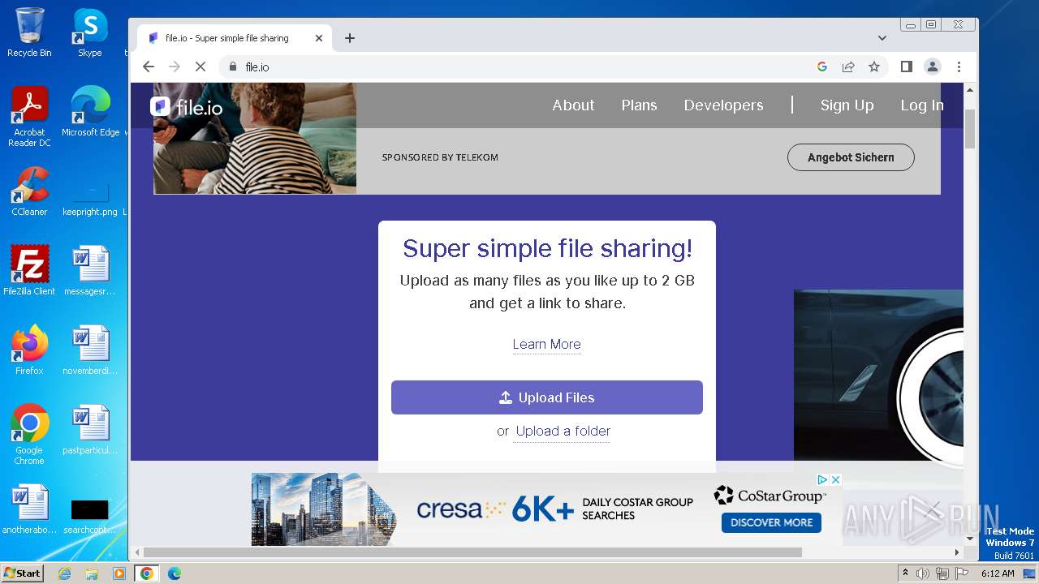Click Sign Up in the header
This screenshot has height=584, width=1039.
(847, 105)
